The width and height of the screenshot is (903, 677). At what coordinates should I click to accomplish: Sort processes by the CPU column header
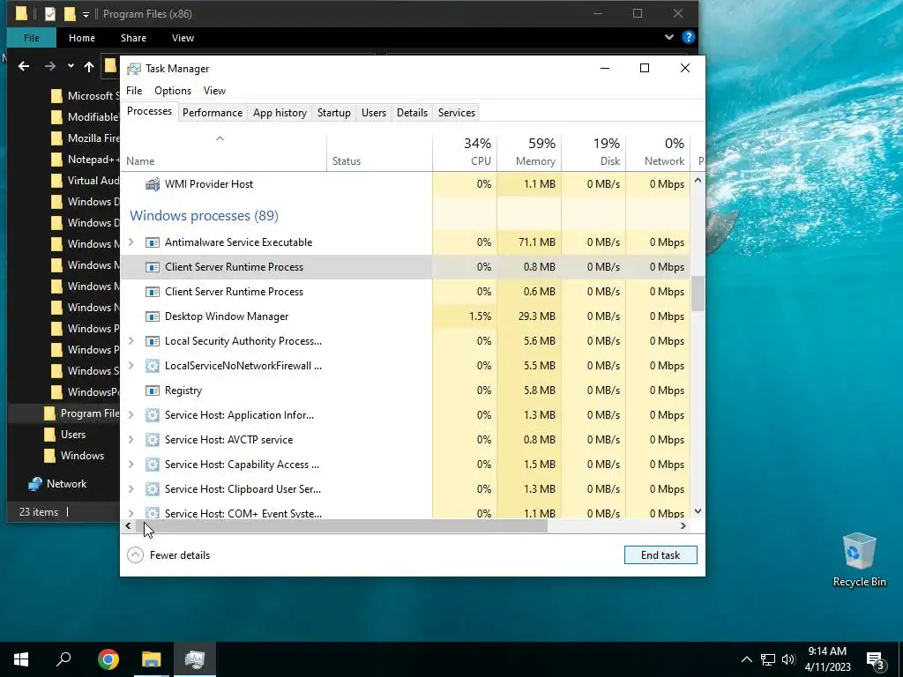tap(465, 152)
